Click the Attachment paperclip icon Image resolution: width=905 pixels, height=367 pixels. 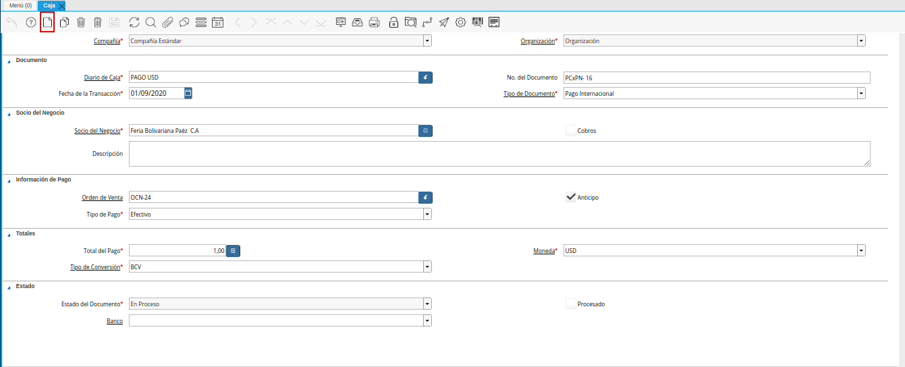point(167,22)
